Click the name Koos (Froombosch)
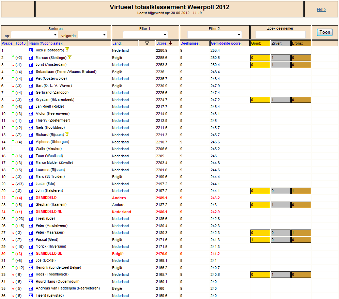 coord(52,274)
